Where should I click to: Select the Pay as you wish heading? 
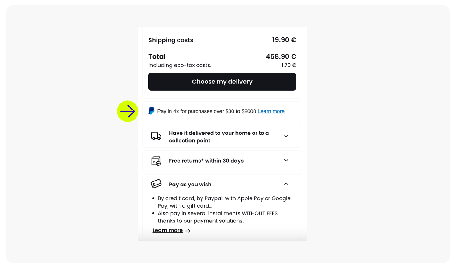(x=190, y=185)
